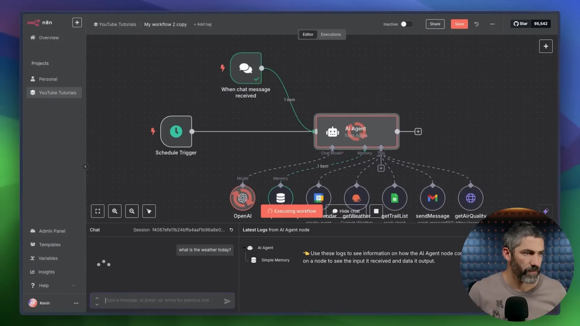Switch to the Editor tab
The image size is (580, 326).
(x=308, y=34)
